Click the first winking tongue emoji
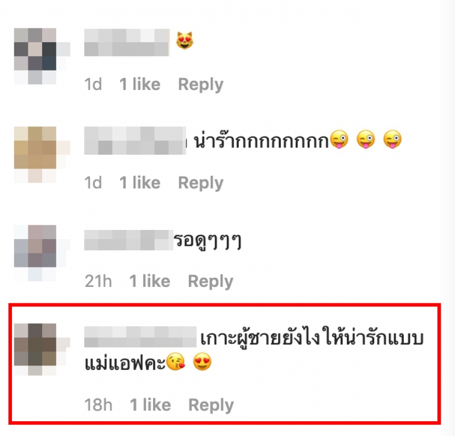455x436 pixels. [x=339, y=139]
